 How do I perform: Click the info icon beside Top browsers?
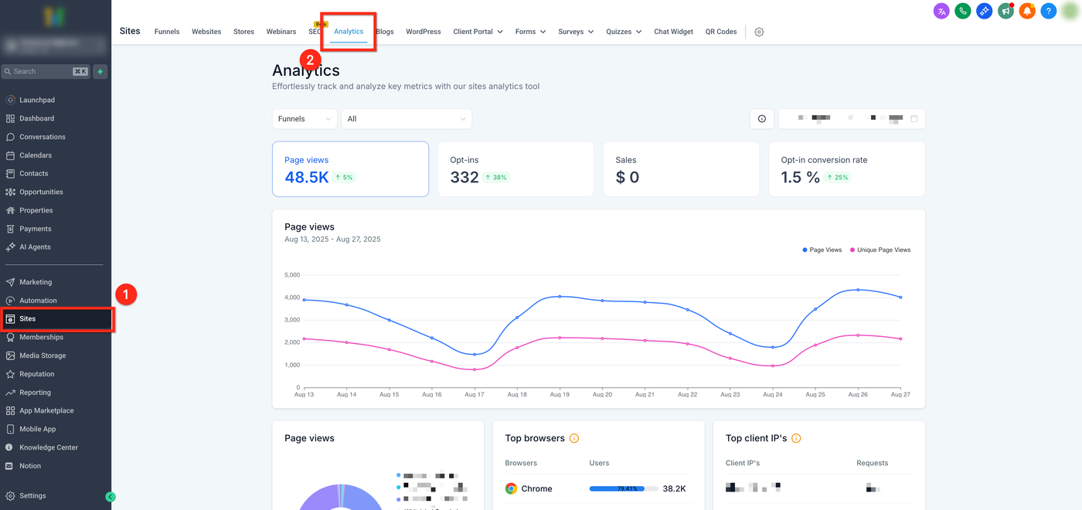[574, 438]
